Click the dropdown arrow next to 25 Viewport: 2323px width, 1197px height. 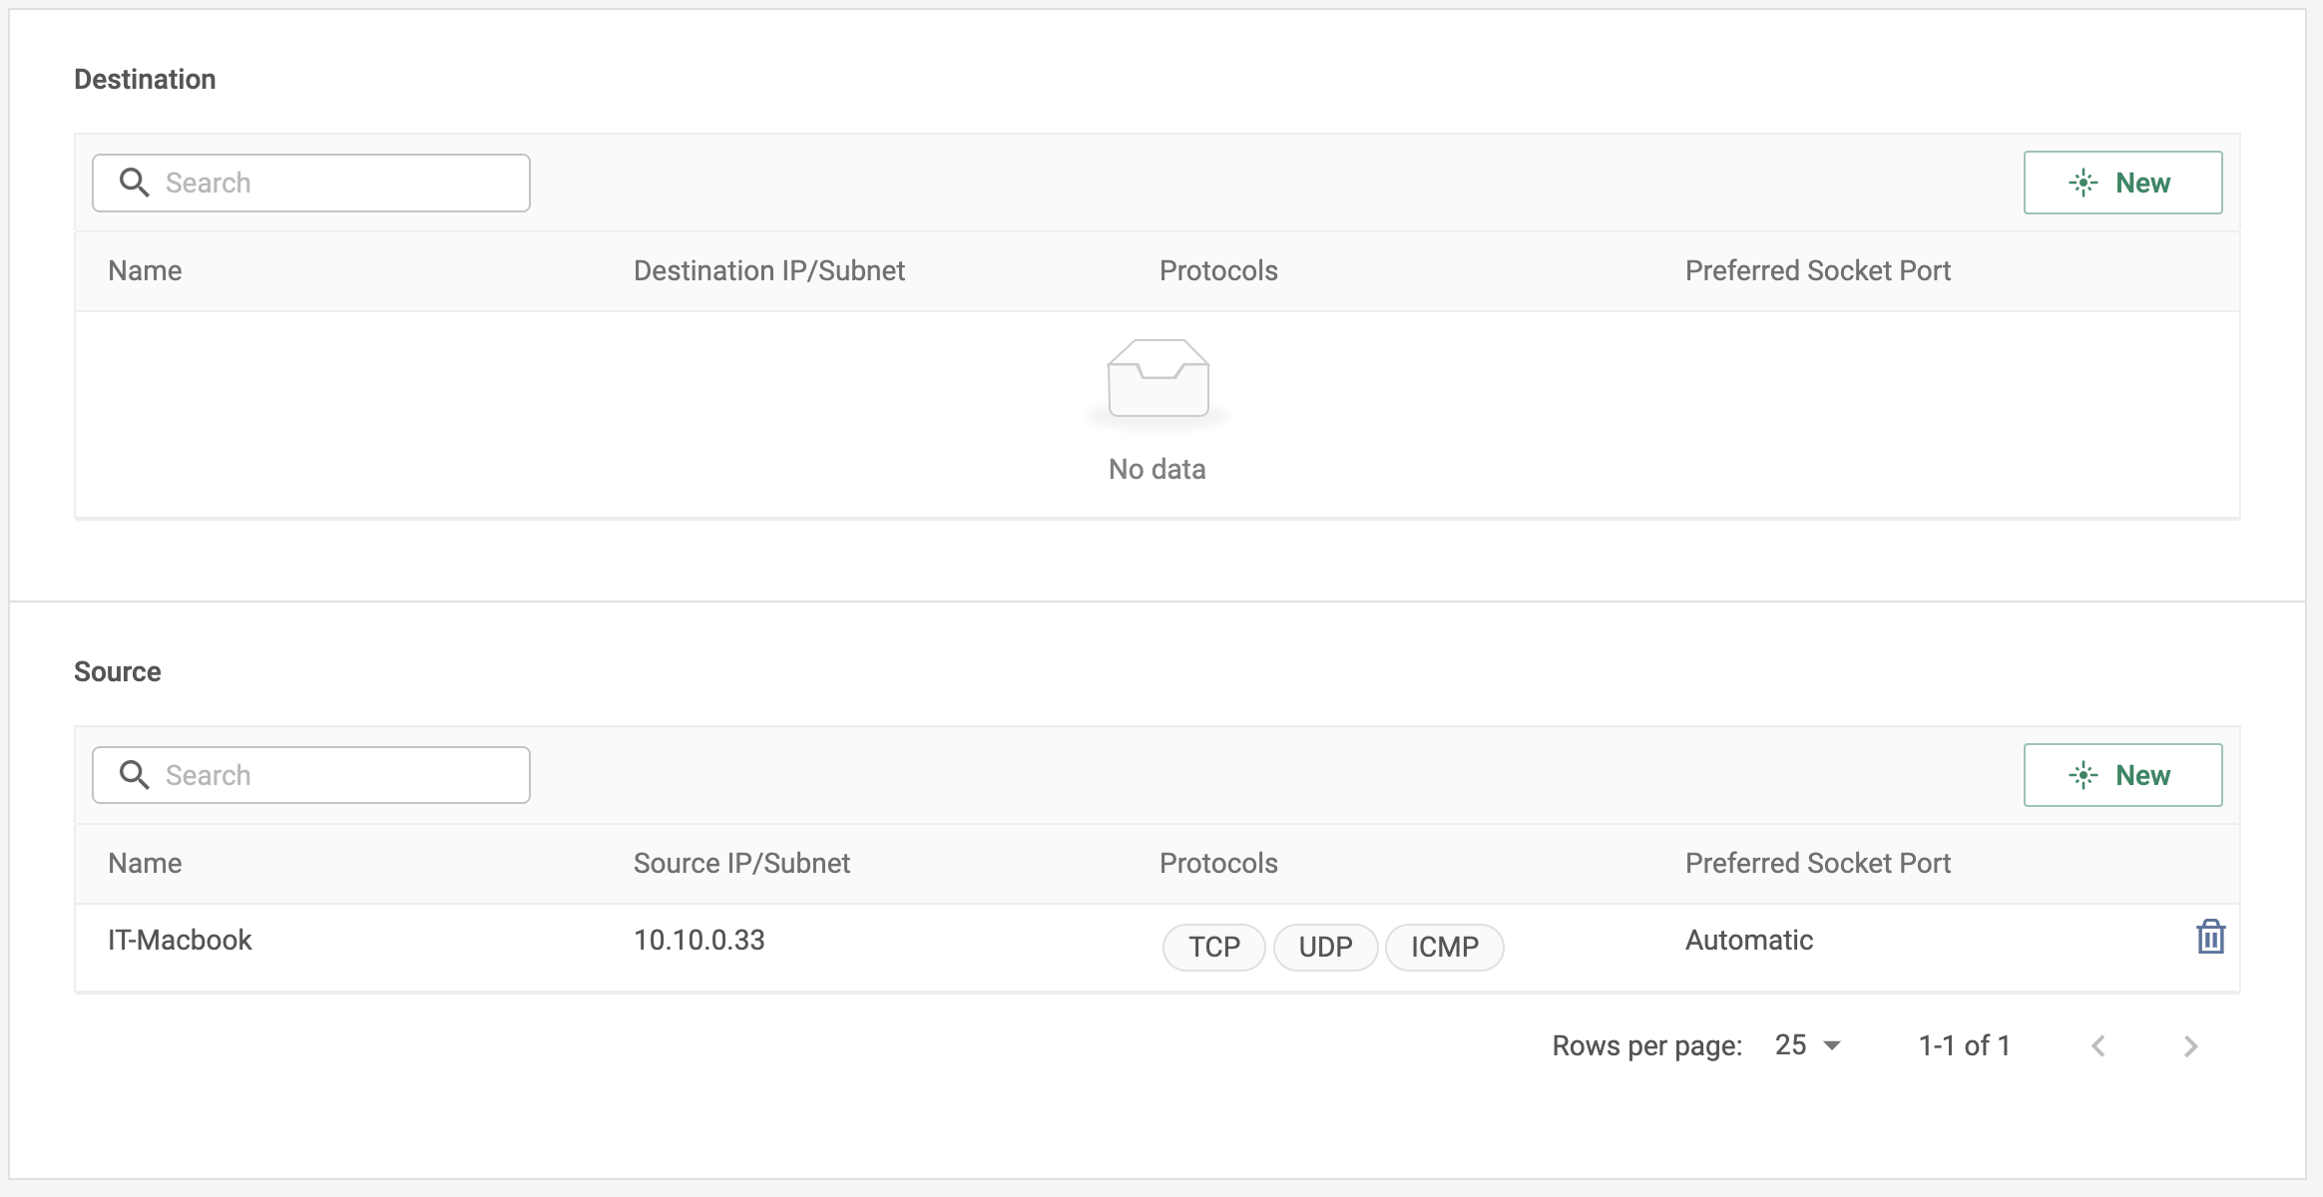[x=1832, y=1045]
